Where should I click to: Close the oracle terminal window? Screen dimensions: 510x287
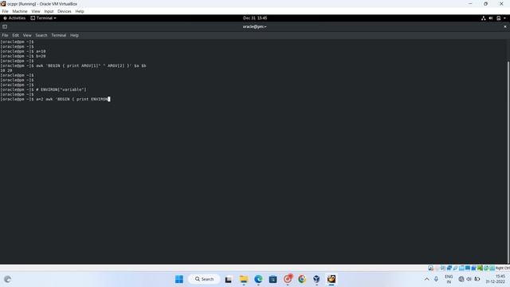(x=505, y=26)
